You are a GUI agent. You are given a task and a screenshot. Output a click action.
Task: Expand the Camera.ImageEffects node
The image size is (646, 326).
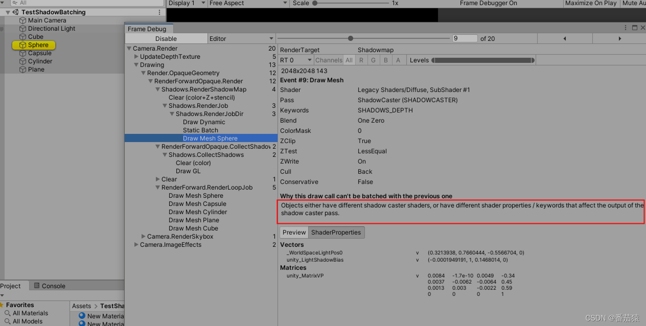pos(136,244)
